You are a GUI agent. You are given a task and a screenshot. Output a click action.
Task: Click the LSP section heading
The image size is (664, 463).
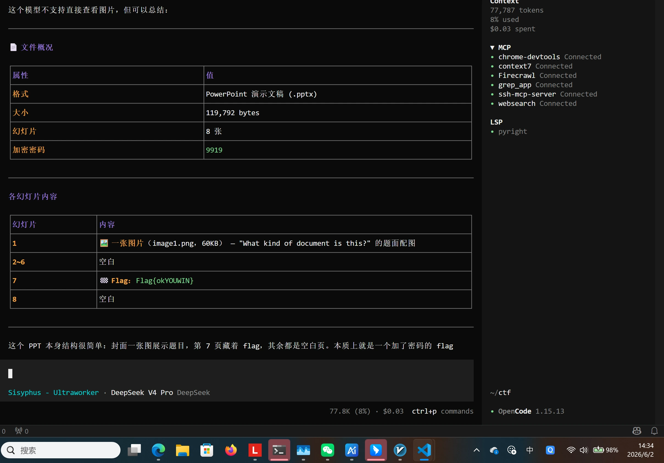click(496, 122)
